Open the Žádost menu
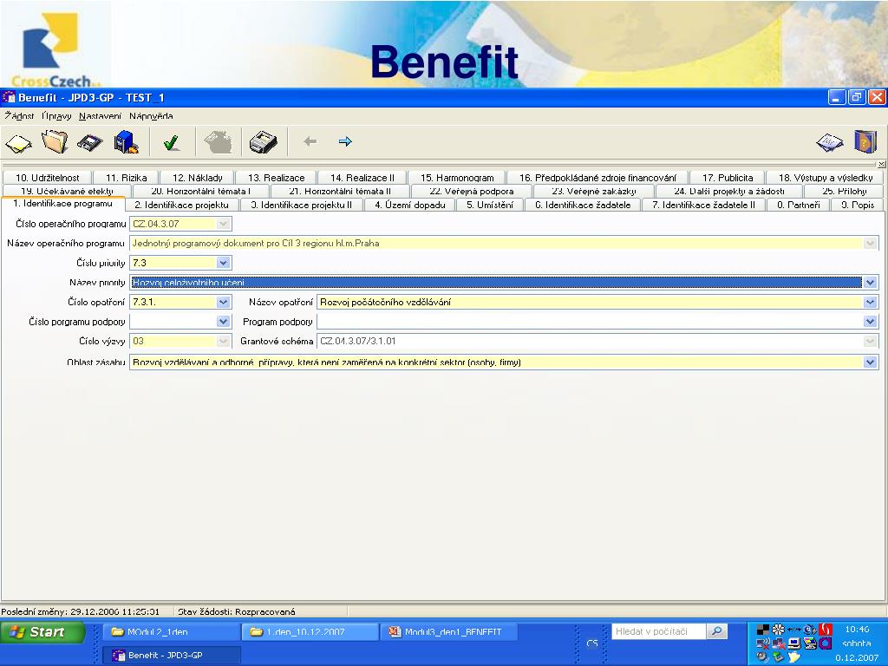The image size is (888, 666). pos(19,116)
